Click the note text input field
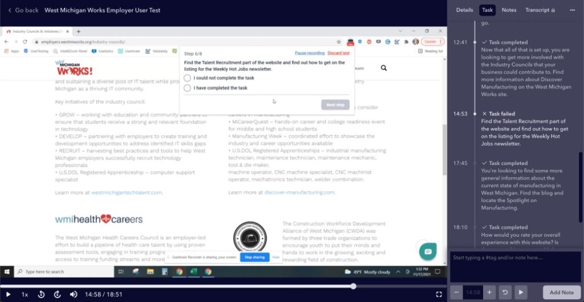Viewport: 584px width, 302px height. click(x=515, y=267)
